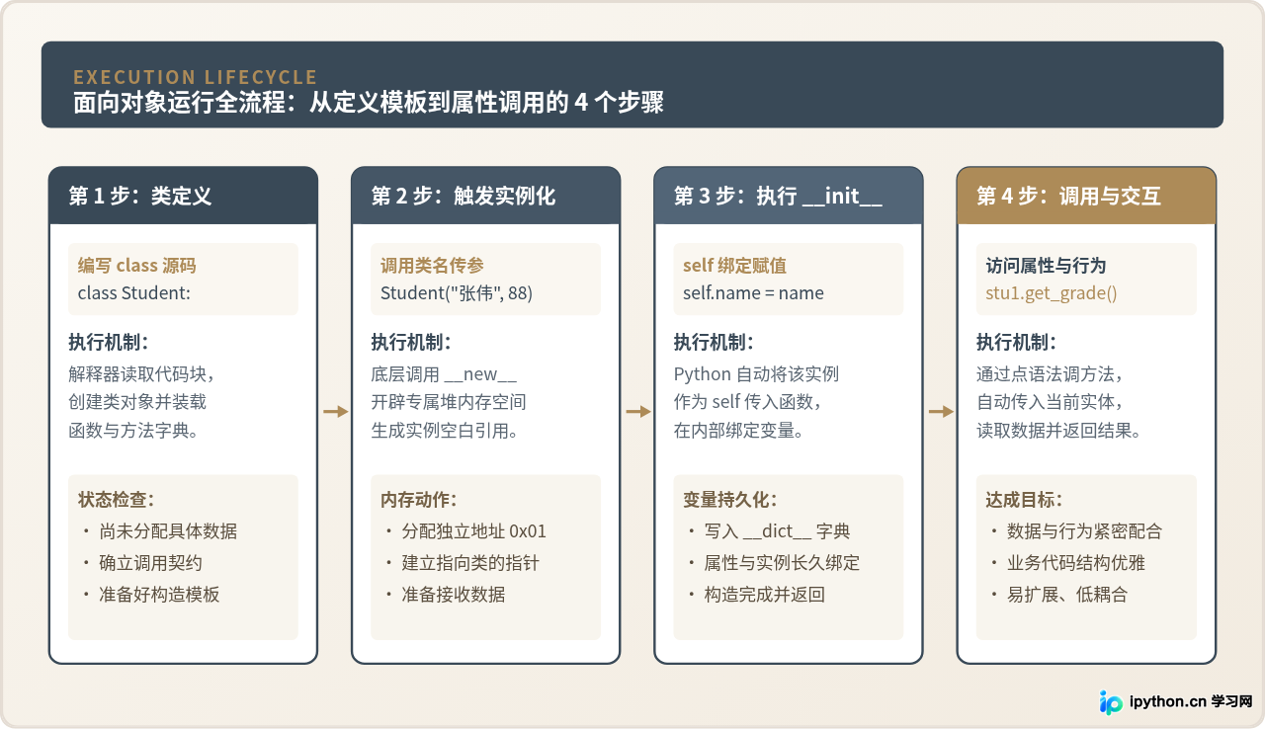1265x729 pixels.
Task: Select the '第 3 步：执行 __init__' card header
Action: point(789,196)
